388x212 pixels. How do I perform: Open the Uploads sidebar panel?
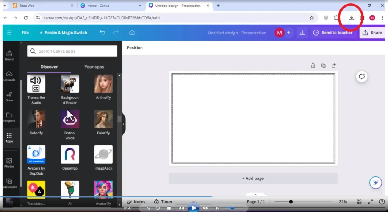pyautogui.click(x=9, y=76)
